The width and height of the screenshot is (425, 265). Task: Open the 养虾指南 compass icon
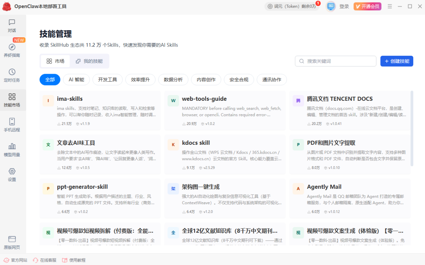click(12, 47)
